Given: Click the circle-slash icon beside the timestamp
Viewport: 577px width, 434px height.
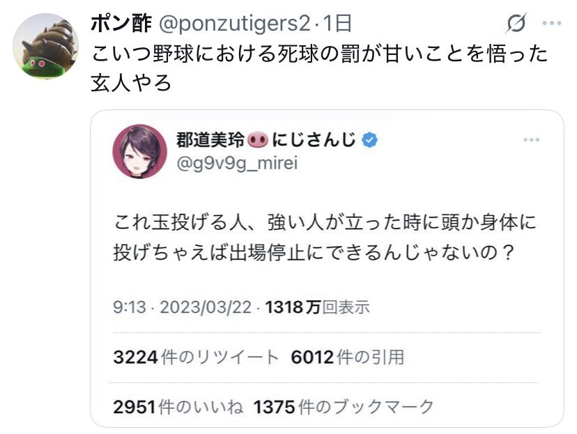Looking at the screenshot, I should 516,24.
